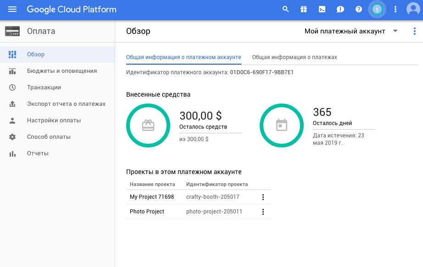Click the green funds progress ring
The height and width of the screenshot is (267, 423).
[148, 125]
